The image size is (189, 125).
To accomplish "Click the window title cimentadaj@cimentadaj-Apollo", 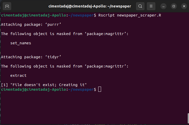I will point(90,6).
